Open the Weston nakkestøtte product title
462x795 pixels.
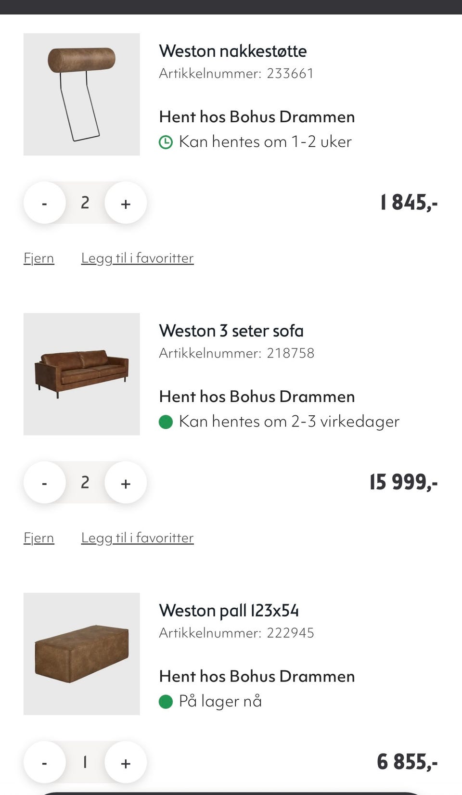click(233, 51)
